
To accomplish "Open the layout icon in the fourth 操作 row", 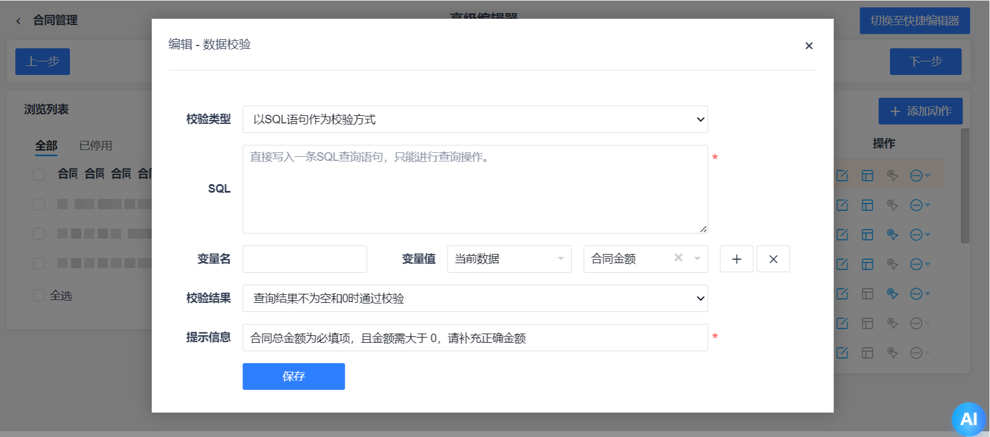I will [x=867, y=264].
